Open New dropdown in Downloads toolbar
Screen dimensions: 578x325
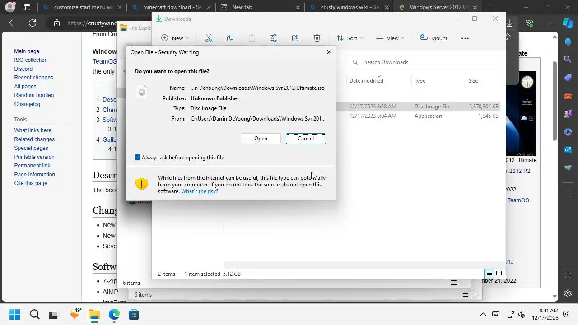175,38
